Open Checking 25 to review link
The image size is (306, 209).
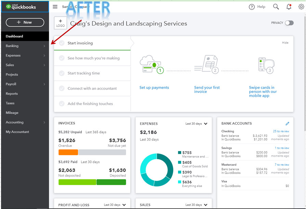tap(281, 131)
